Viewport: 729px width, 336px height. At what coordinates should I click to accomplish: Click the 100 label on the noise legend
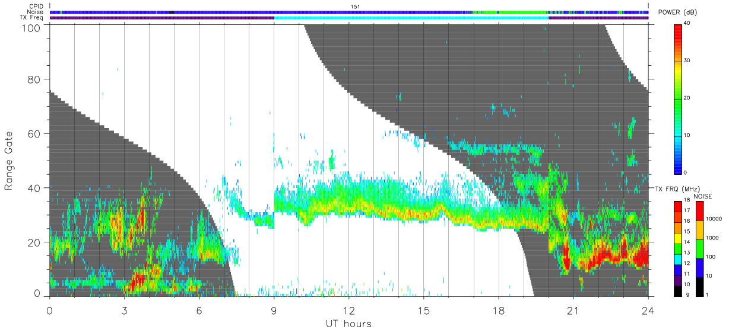[x=712, y=257]
